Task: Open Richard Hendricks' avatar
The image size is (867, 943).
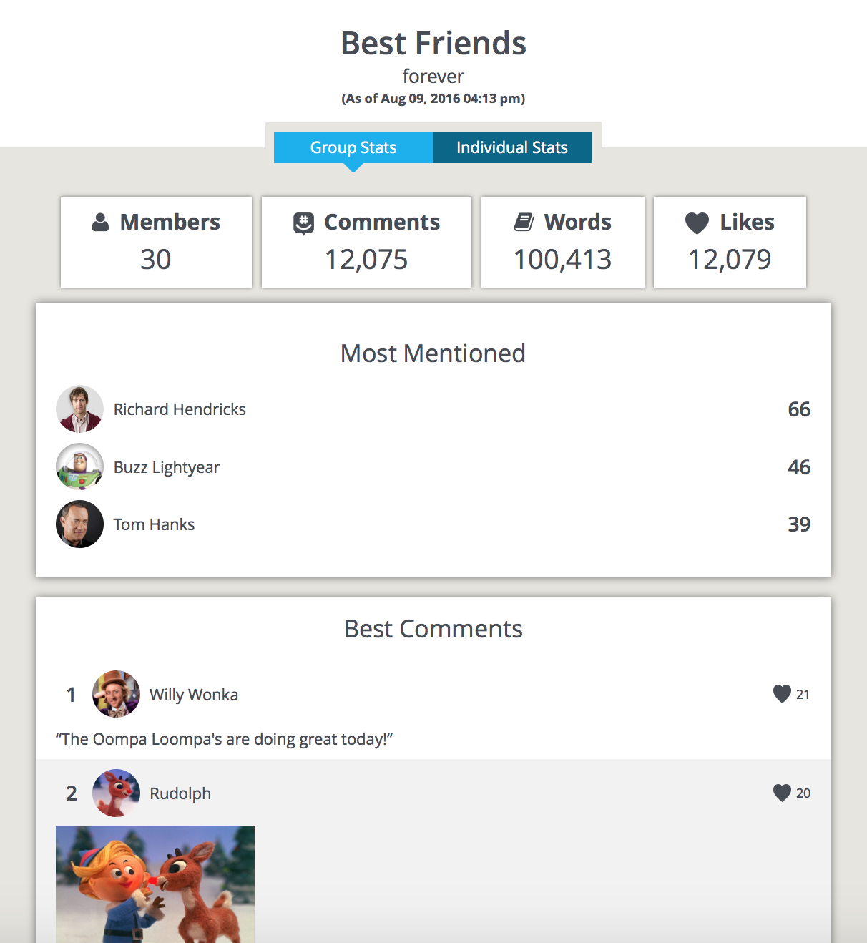Action: coord(79,409)
